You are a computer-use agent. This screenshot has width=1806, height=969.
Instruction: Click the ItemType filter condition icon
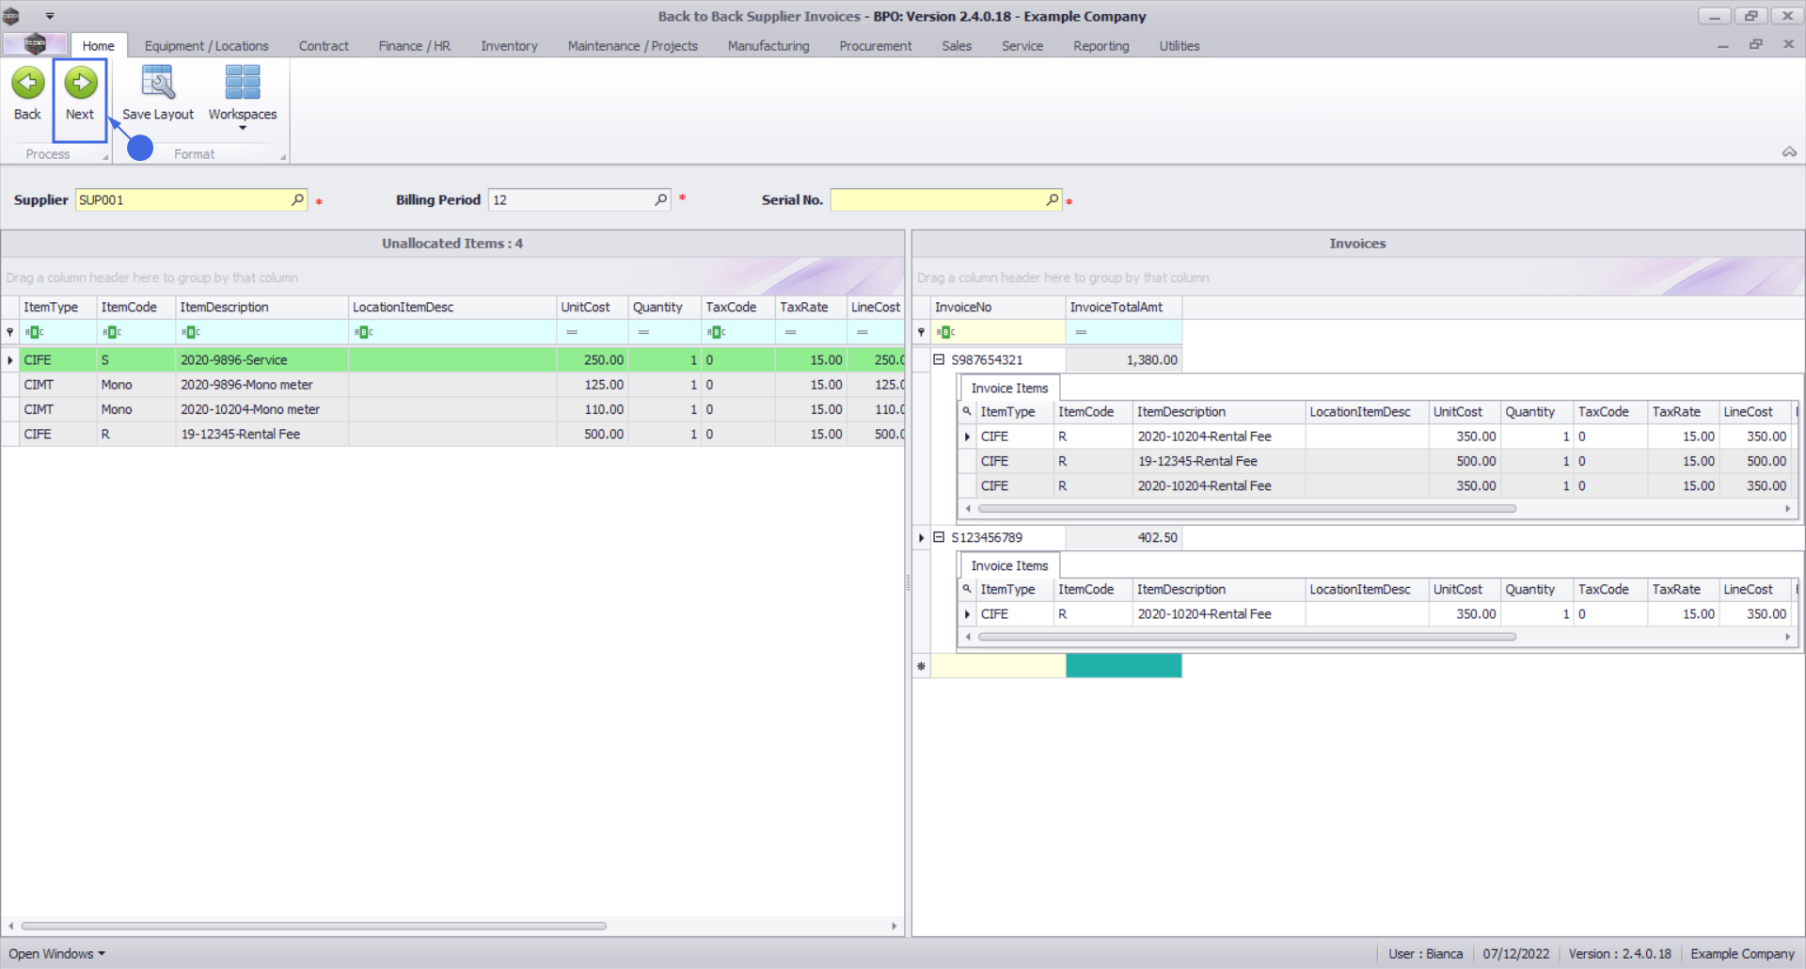[x=35, y=332]
